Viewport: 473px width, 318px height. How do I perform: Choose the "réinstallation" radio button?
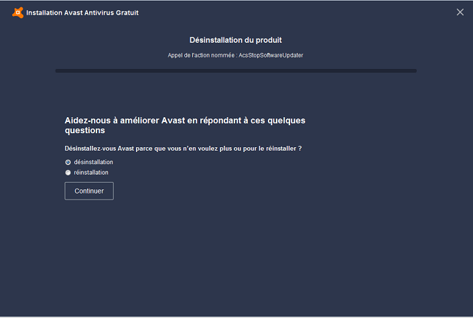(68, 173)
